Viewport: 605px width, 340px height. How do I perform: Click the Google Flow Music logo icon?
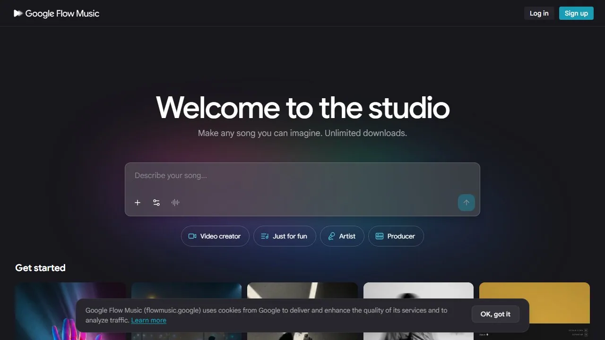(18, 13)
